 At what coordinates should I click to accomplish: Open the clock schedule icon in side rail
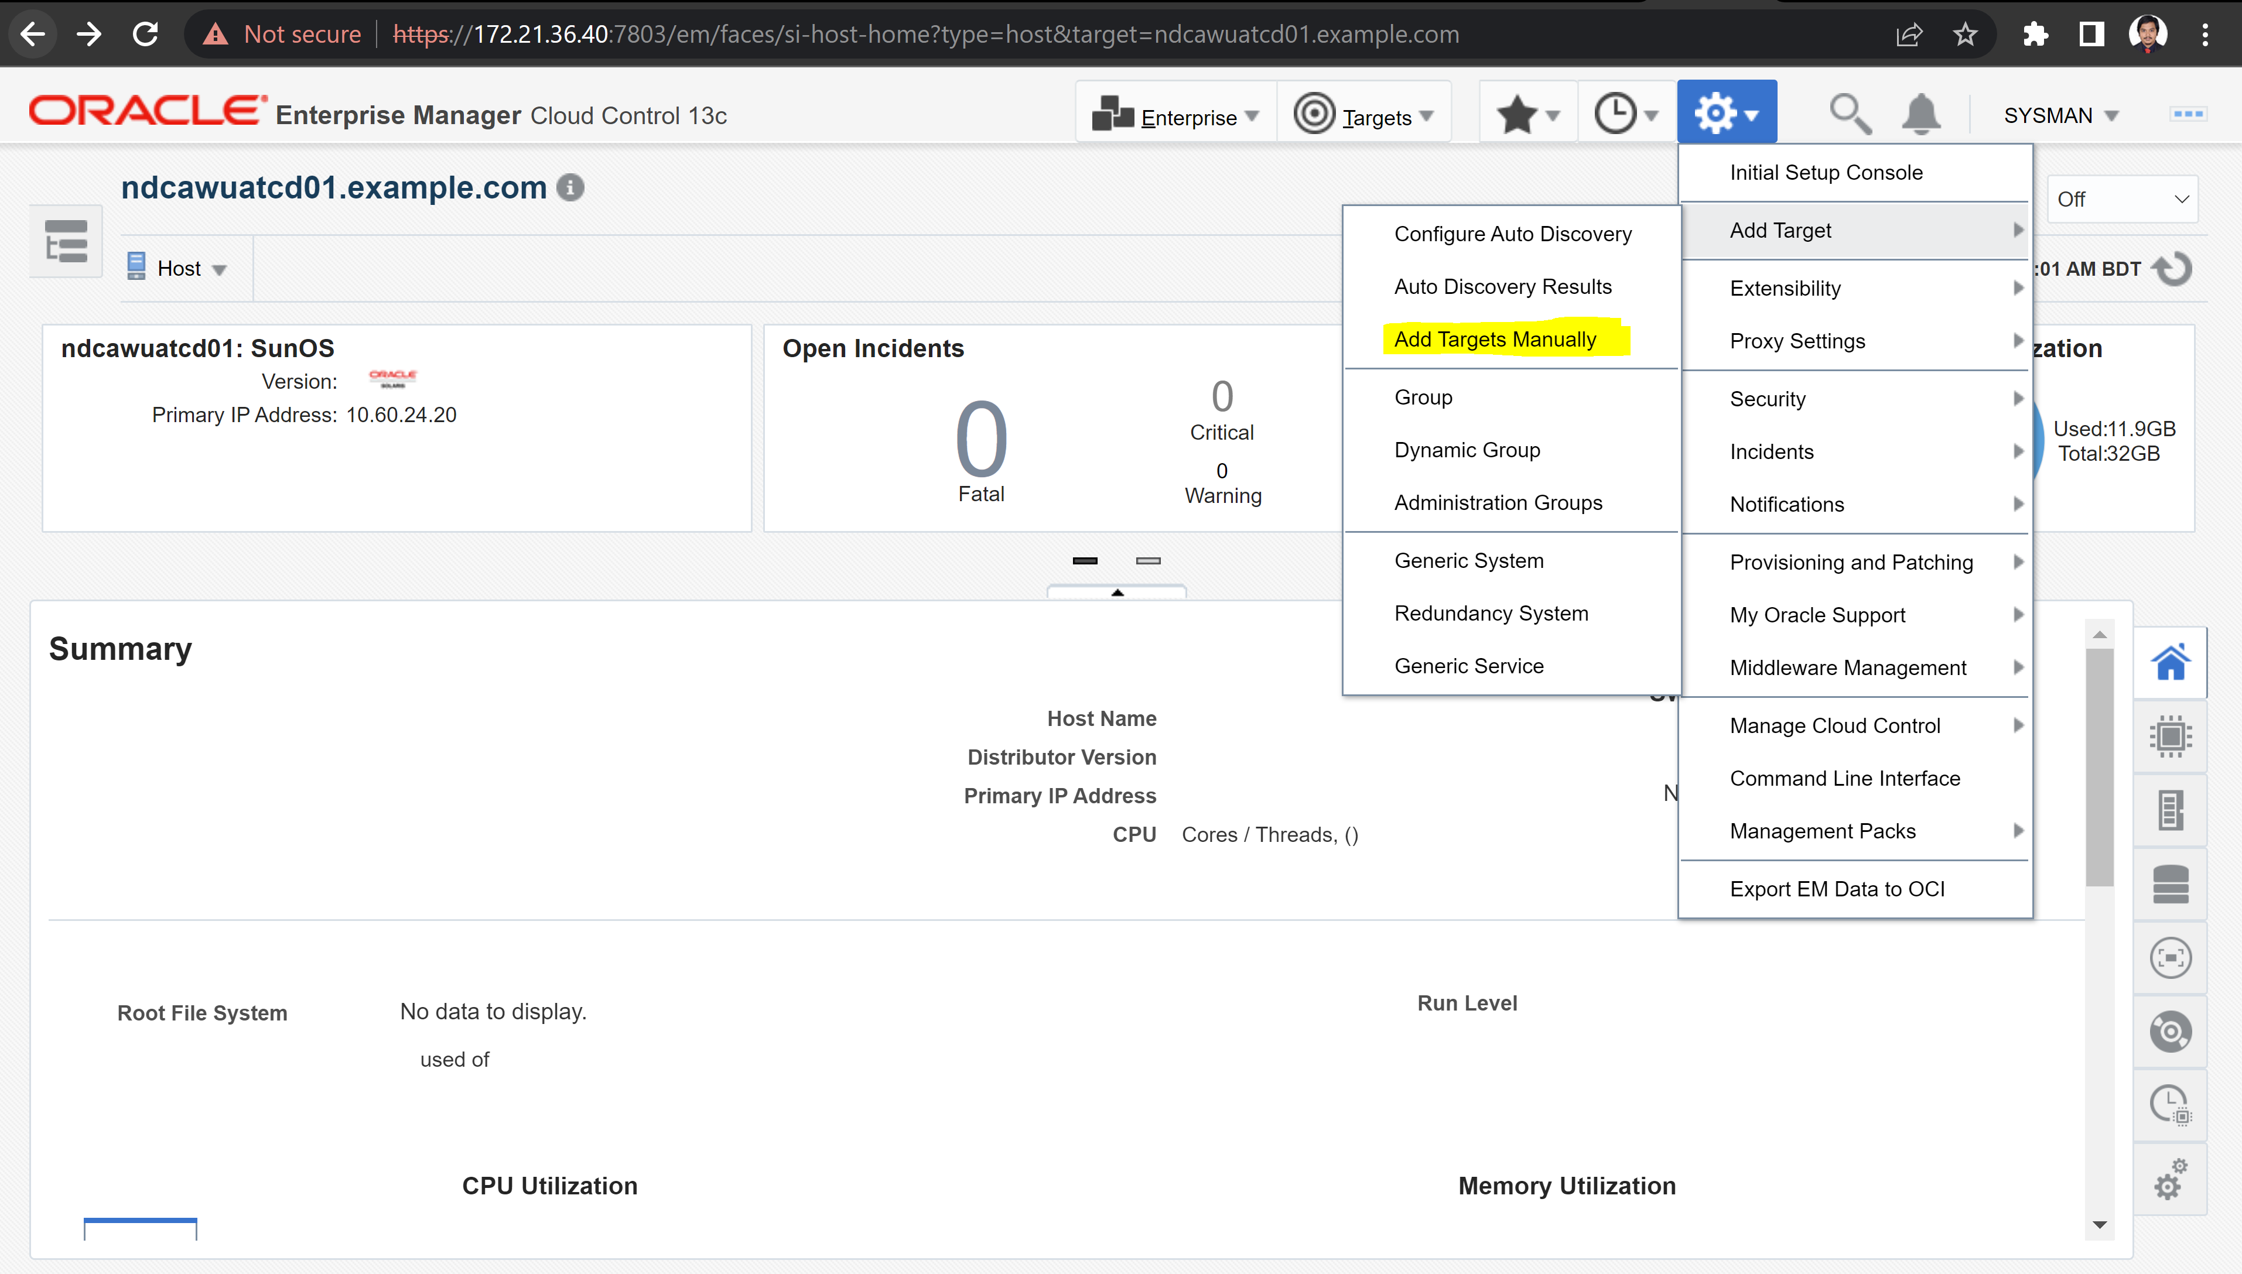(2170, 1105)
